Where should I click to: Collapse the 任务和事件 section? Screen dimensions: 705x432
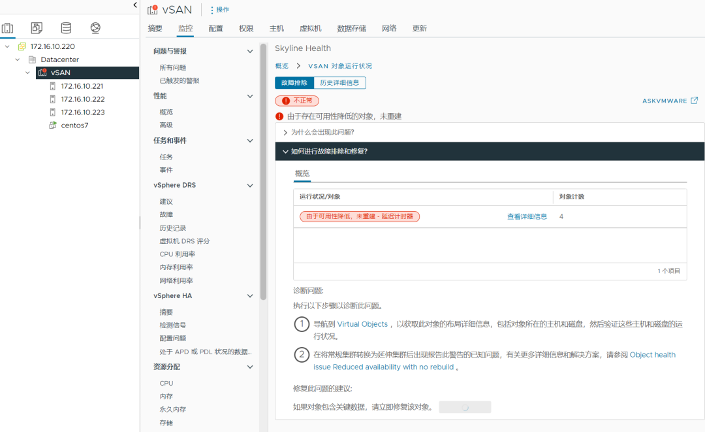250,141
